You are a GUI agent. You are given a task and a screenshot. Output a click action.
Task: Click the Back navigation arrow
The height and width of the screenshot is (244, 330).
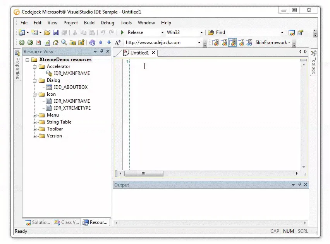[x=22, y=42]
